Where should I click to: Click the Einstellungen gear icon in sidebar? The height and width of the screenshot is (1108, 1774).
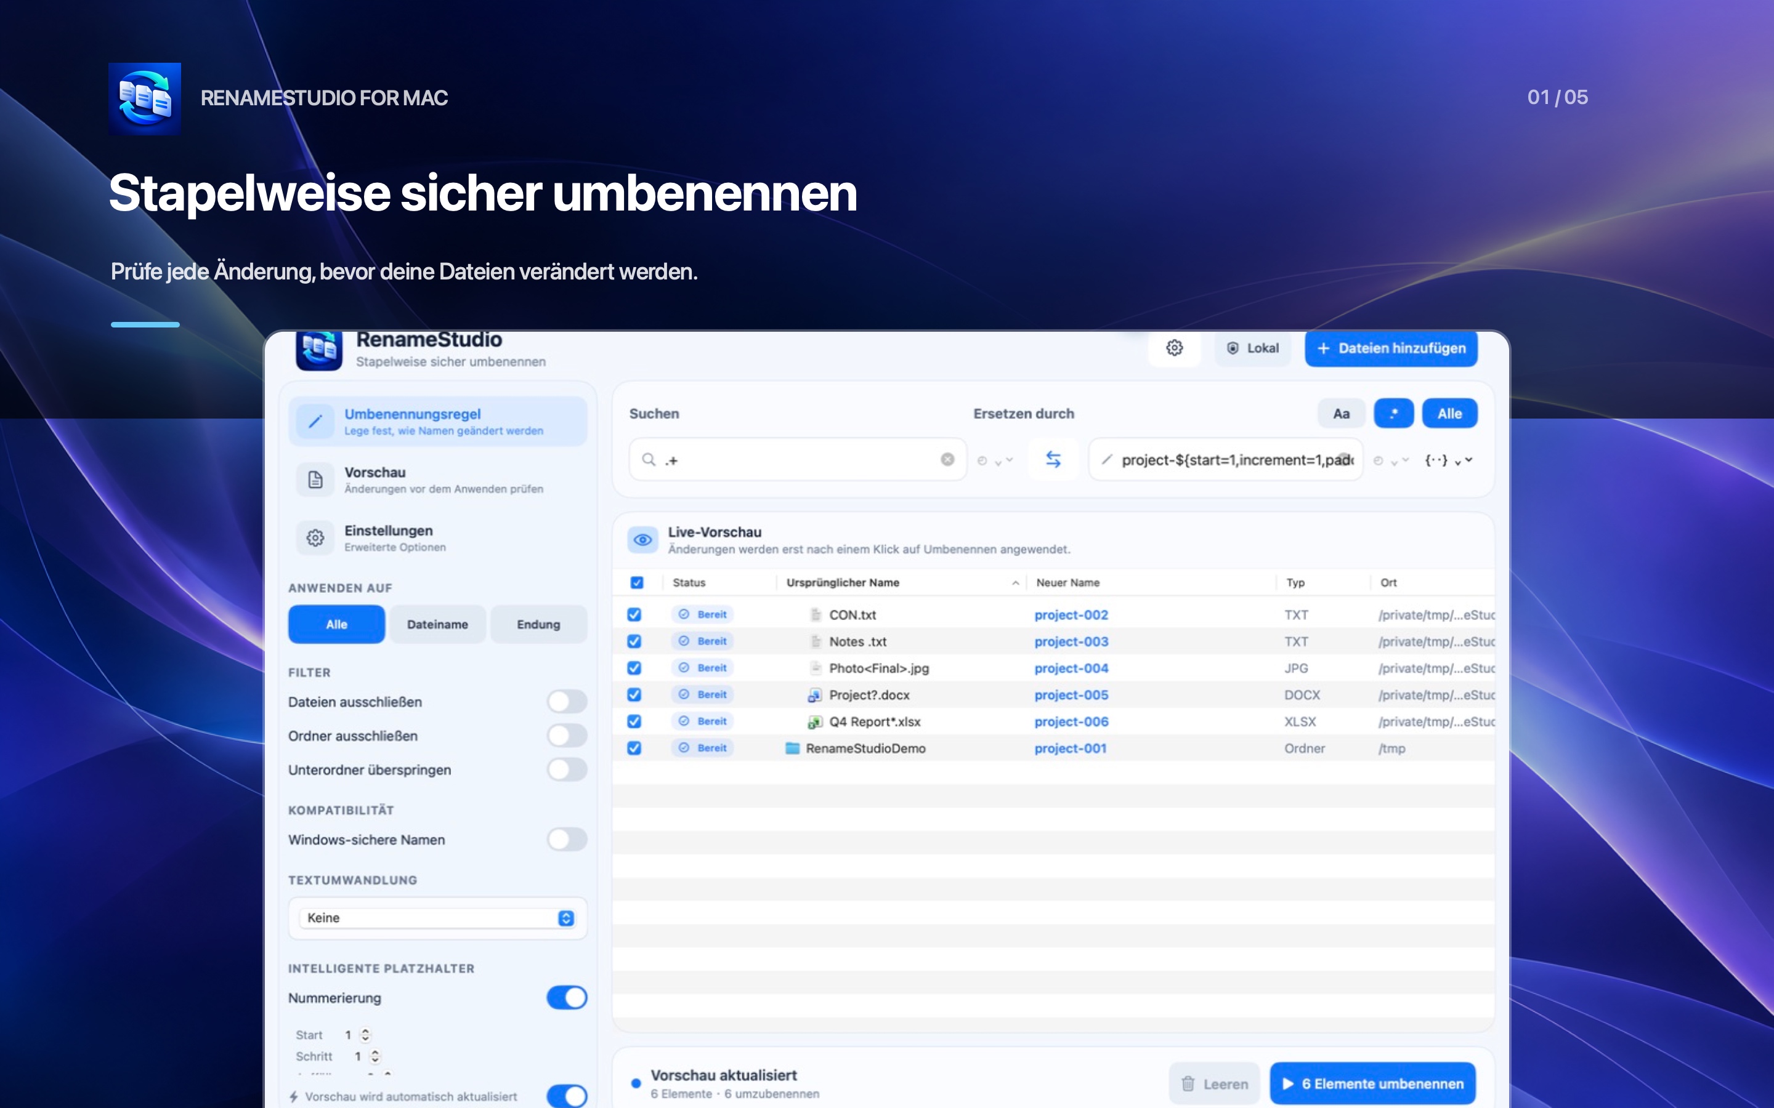pos(315,539)
